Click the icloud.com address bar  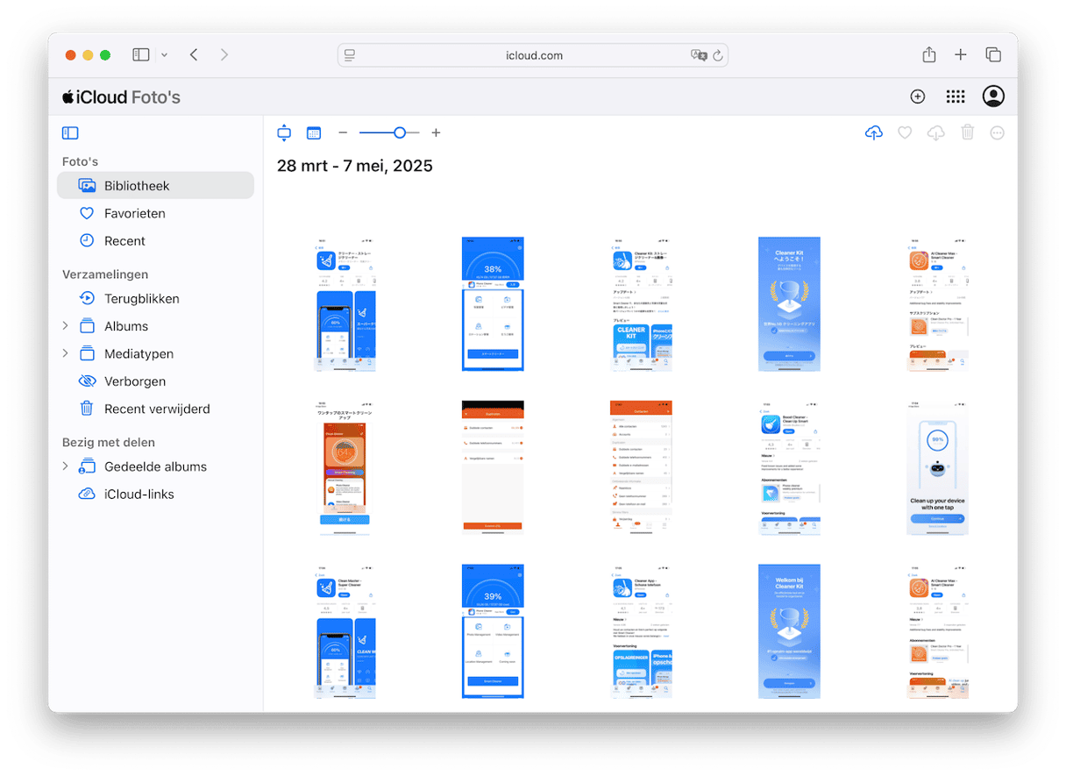533,55
